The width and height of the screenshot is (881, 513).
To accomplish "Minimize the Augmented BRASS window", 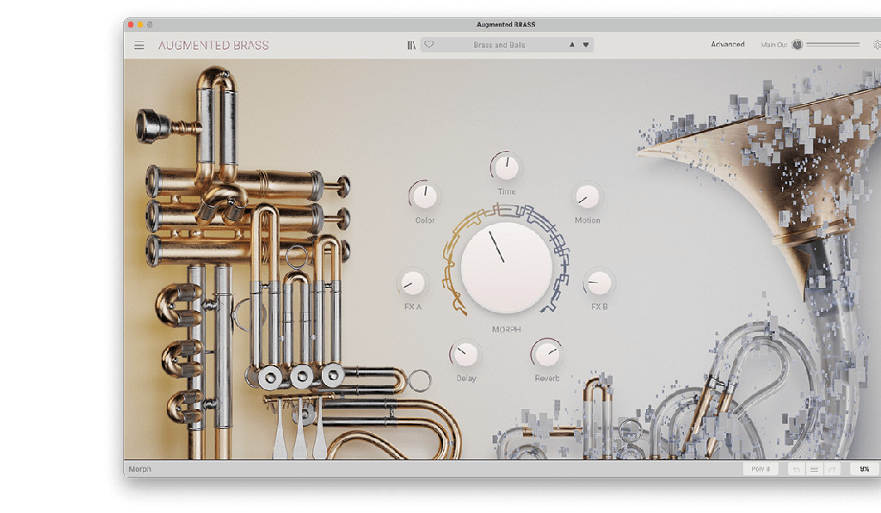I will (x=140, y=25).
